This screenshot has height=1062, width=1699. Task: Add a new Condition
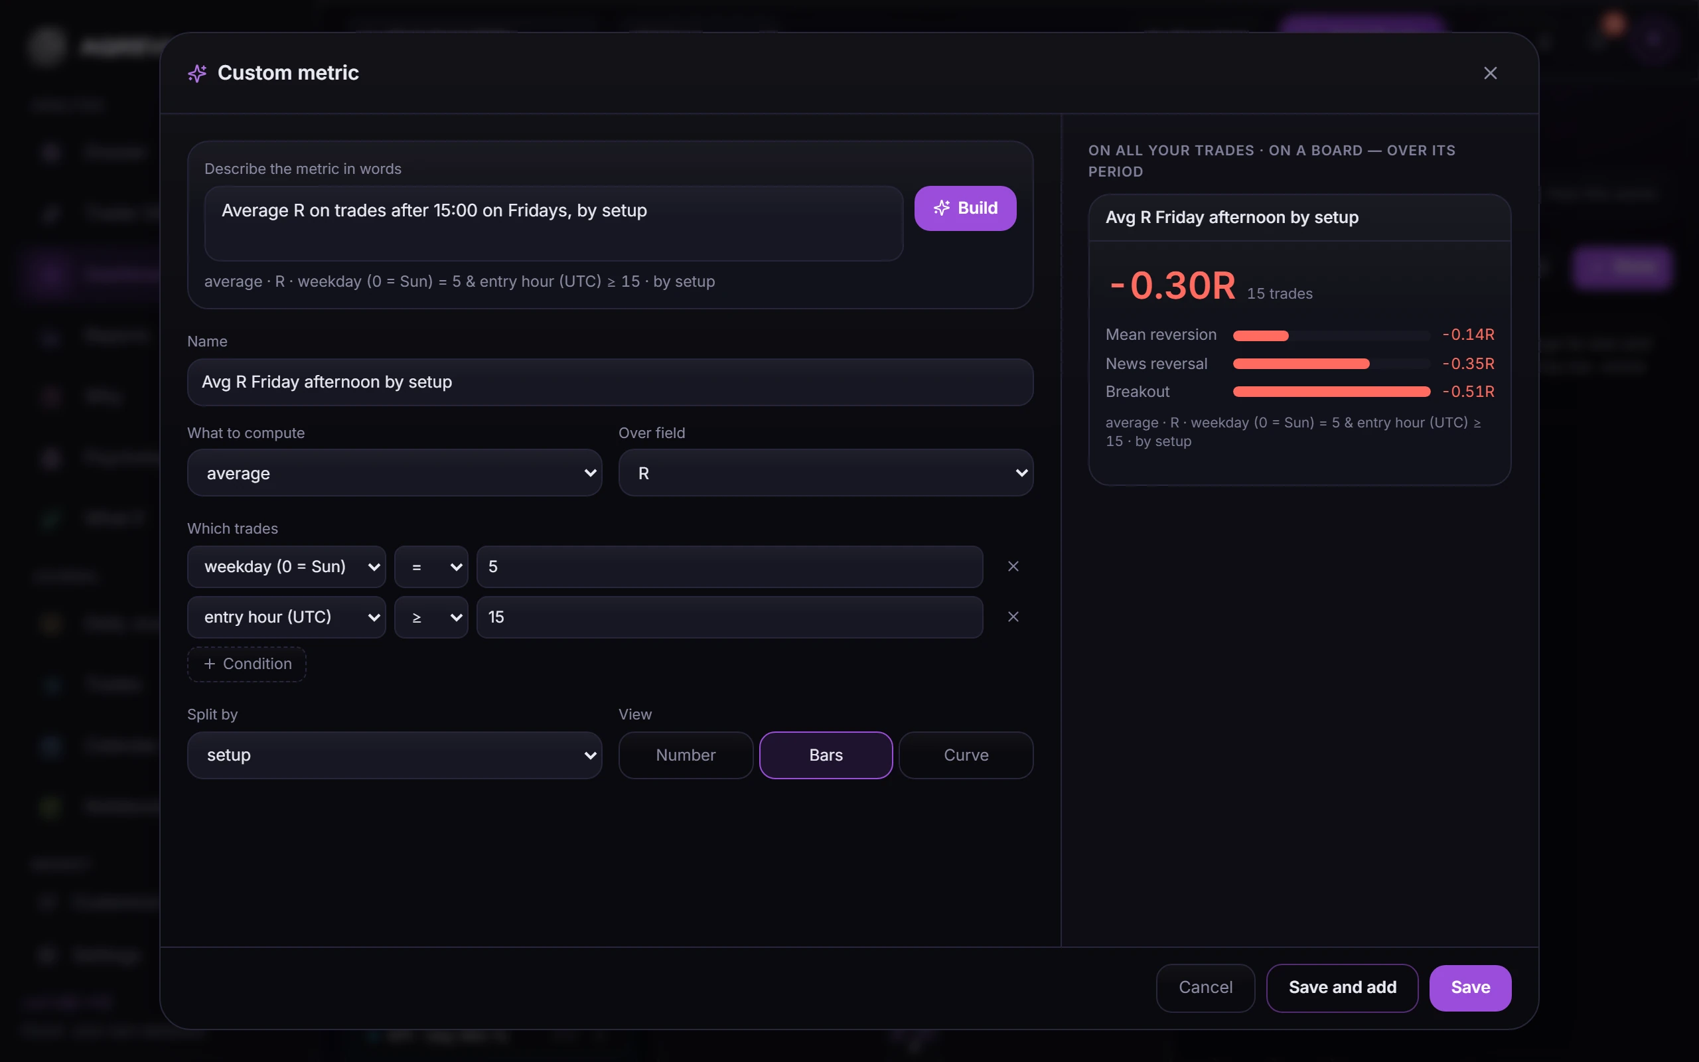pyautogui.click(x=246, y=664)
